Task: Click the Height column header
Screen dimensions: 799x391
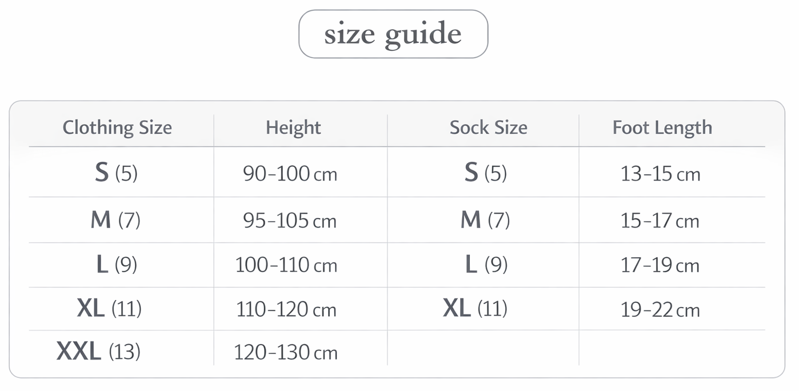Action: [x=293, y=127]
